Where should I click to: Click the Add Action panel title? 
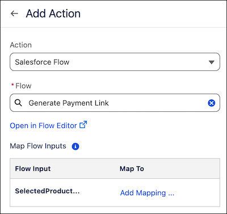pos(53,14)
